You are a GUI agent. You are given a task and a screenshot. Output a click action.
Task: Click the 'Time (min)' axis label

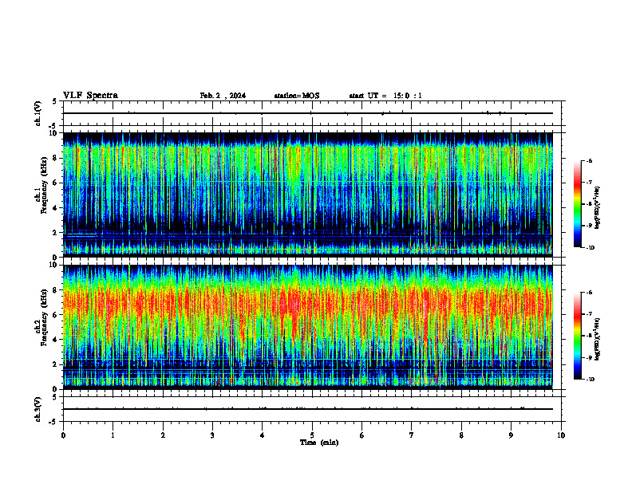319,443
